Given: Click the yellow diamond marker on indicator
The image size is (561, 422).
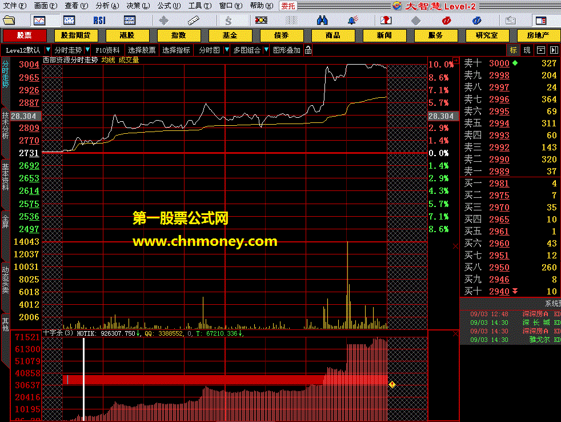Looking at the screenshot, I should point(392,384).
